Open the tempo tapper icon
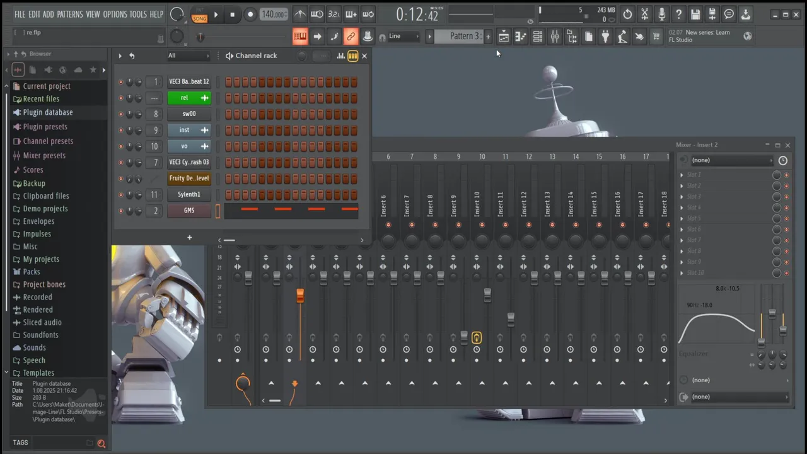Viewport: 807px width, 454px height. [x=622, y=37]
